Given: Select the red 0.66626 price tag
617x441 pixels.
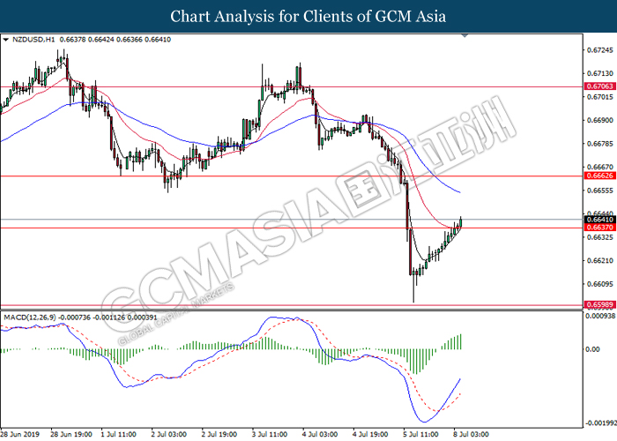Looking at the screenshot, I should click(598, 176).
